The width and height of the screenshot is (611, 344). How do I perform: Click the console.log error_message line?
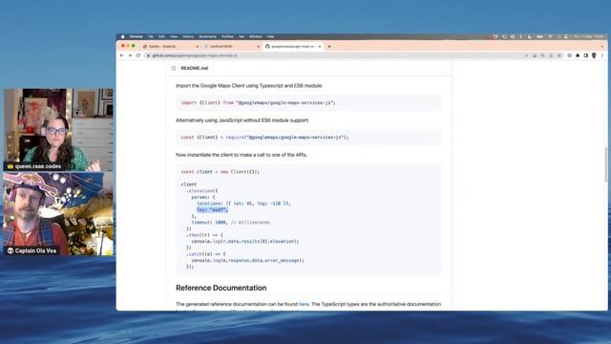click(248, 260)
